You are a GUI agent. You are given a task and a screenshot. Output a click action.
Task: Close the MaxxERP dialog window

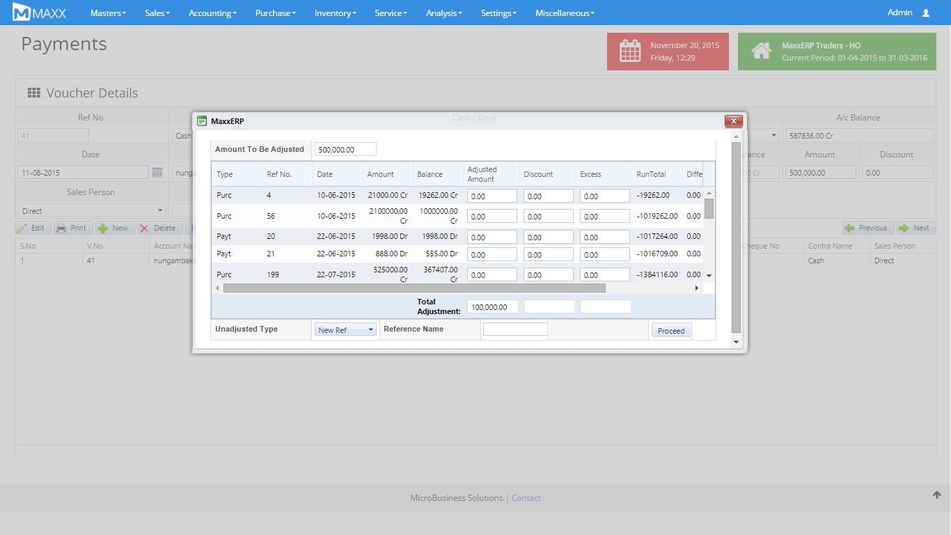tap(733, 121)
